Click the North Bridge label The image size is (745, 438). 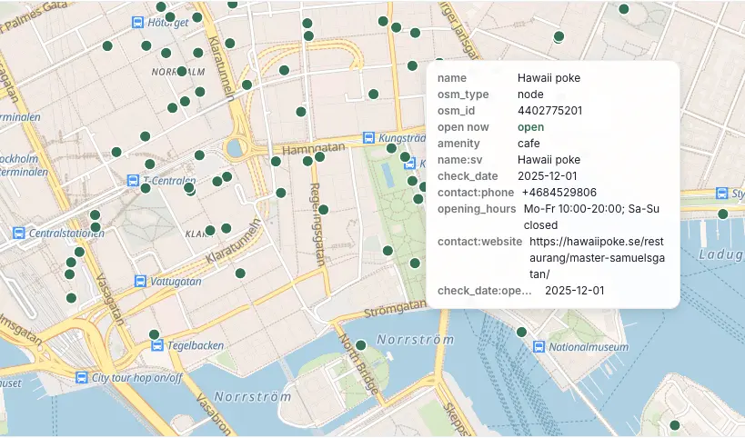[358, 363]
